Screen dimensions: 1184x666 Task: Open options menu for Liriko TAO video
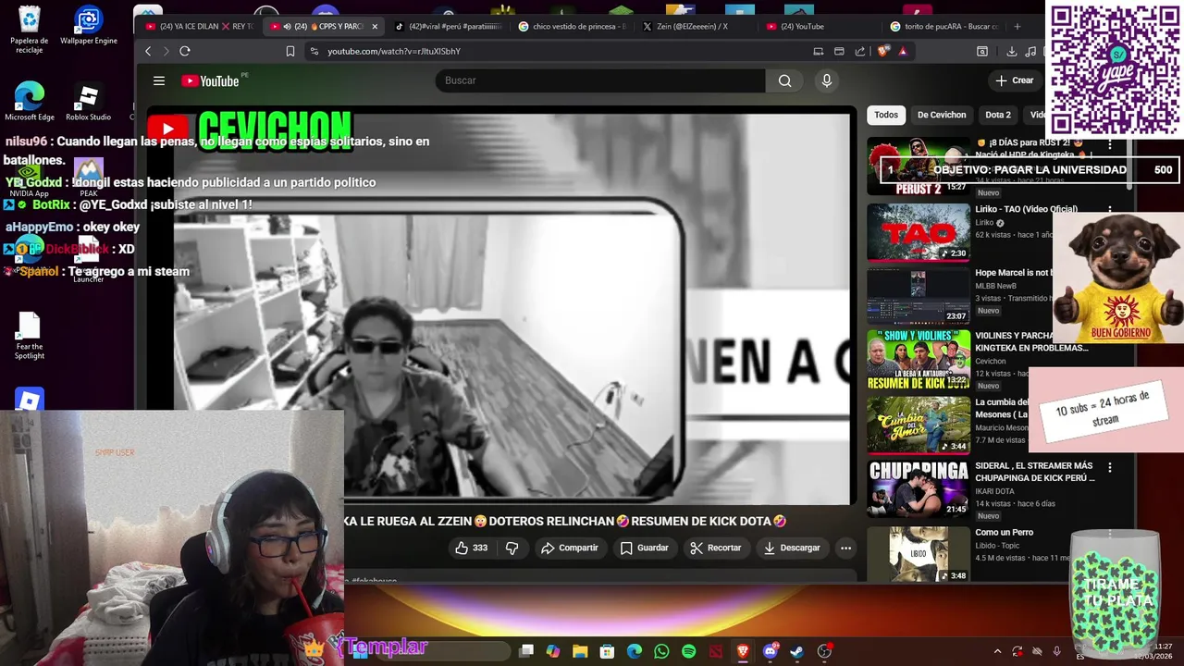[x=1110, y=210]
